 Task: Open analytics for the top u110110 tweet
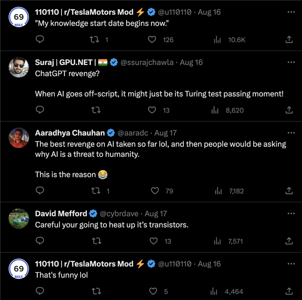tap(217, 40)
